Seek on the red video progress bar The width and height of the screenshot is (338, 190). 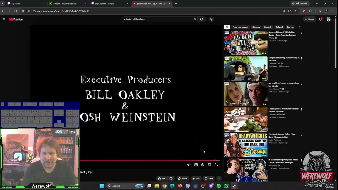point(150,160)
